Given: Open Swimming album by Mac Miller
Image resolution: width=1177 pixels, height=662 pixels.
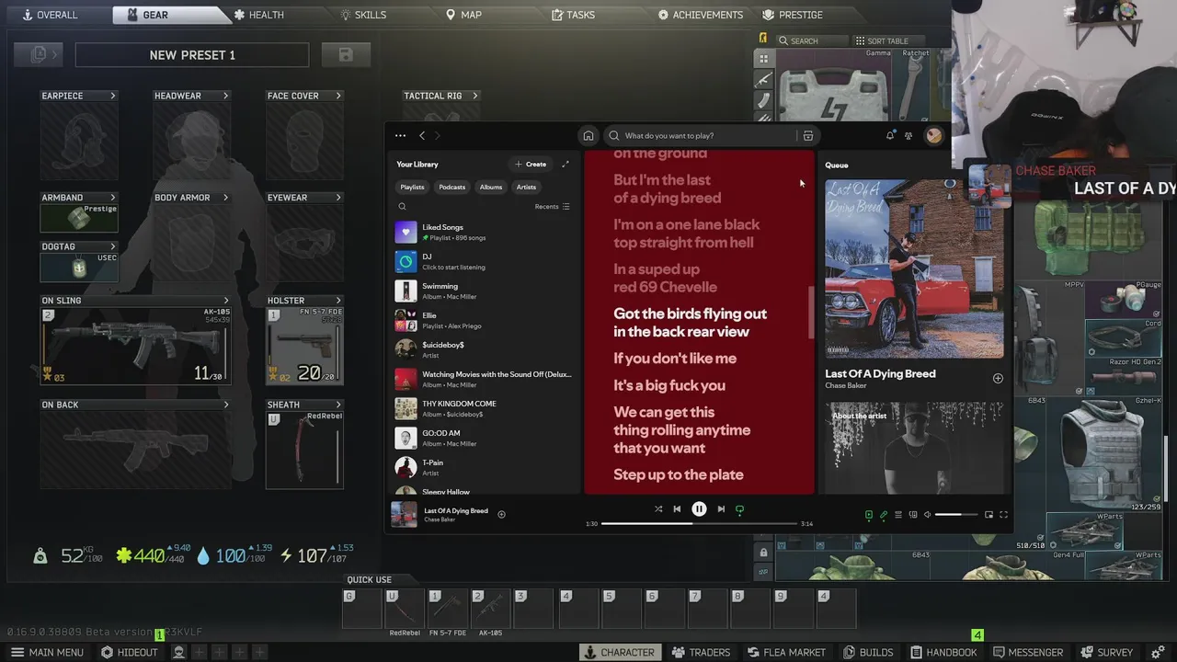Looking at the screenshot, I should coord(484,291).
